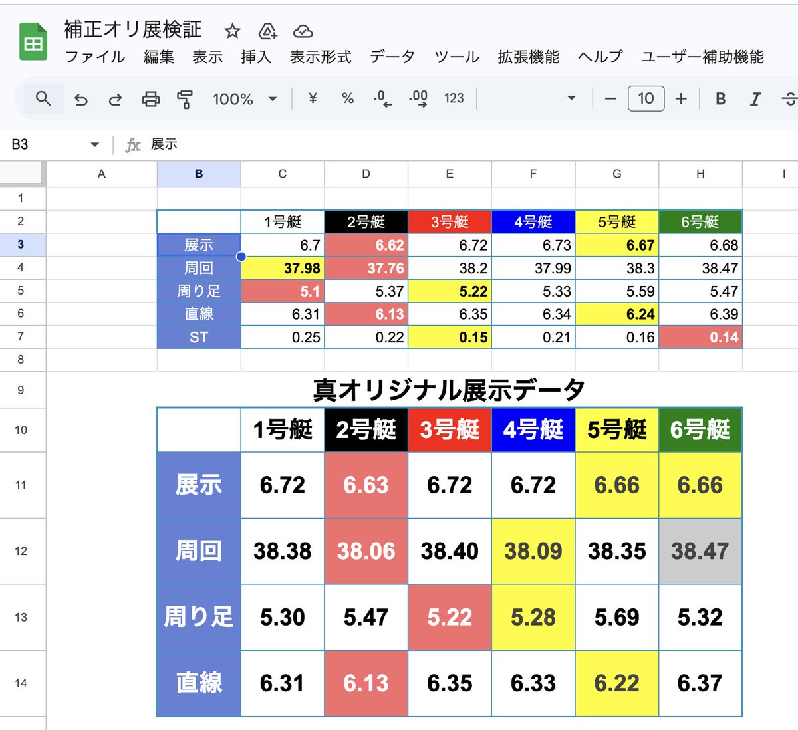The height and width of the screenshot is (730, 798).
Task: Select the paint format tool
Action: 185,98
